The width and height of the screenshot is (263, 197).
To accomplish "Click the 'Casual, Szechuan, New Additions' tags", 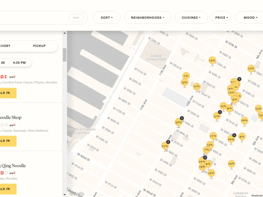I will [25, 131].
